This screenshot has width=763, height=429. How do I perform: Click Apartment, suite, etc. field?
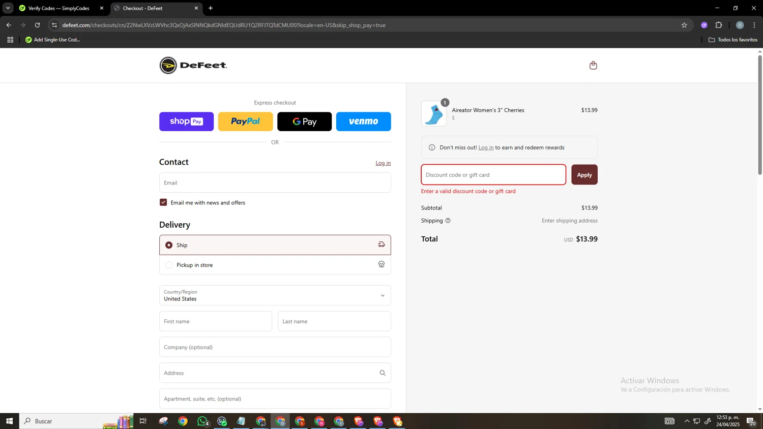(x=275, y=399)
